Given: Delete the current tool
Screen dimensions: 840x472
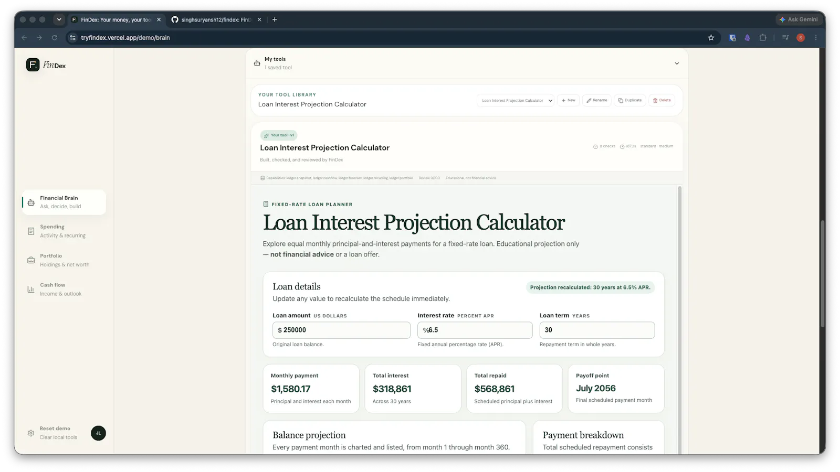Looking at the screenshot, I should [662, 100].
